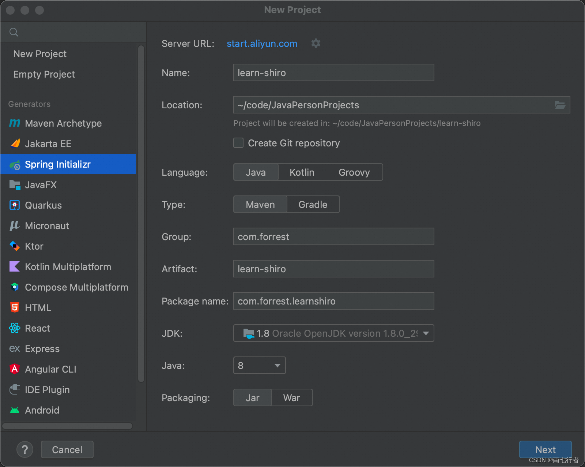Click the Name input field
Screen dimensions: 585x467
click(x=333, y=73)
